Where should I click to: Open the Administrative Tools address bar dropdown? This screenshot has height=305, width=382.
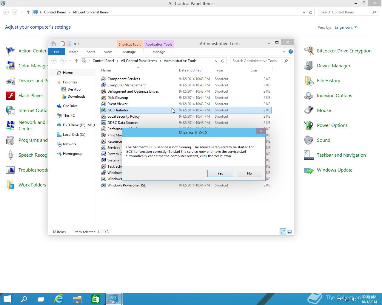216,61
